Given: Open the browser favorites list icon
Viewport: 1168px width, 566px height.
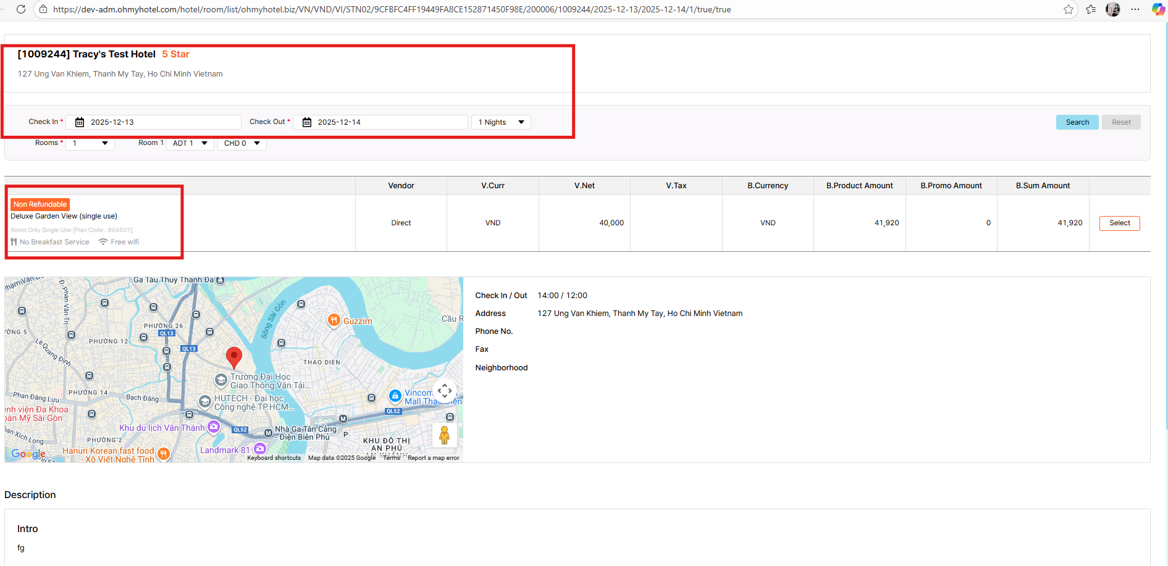Looking at the screenshot, I should pyautogui.click(x=1091, y=9).
